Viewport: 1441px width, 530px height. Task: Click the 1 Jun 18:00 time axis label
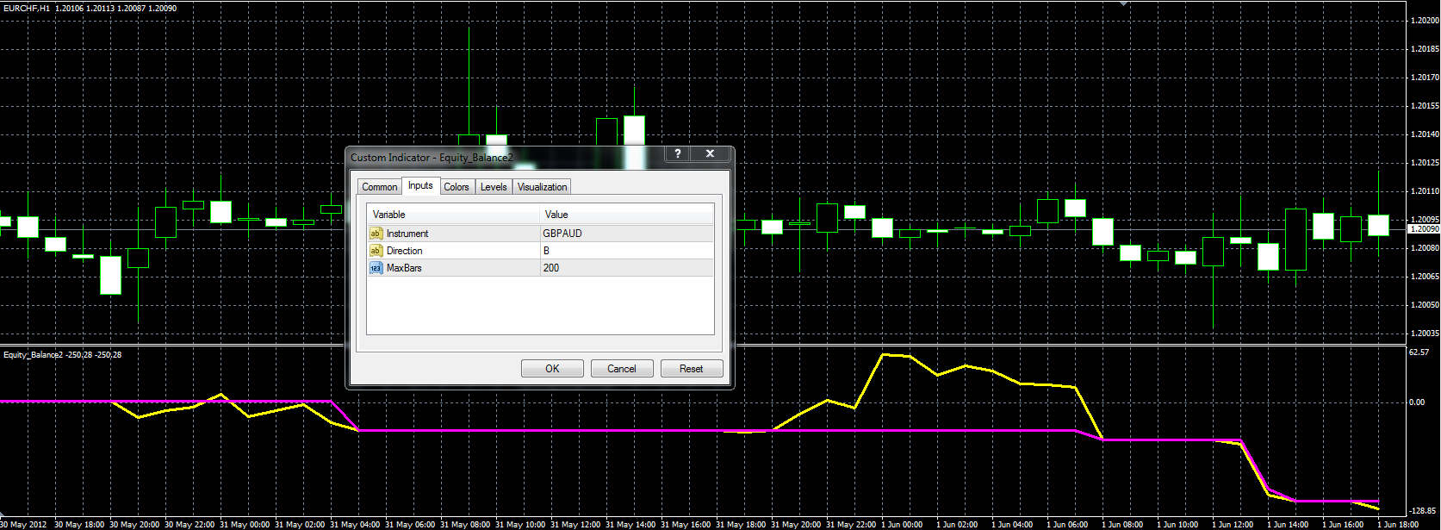(x=1398, y=525)
